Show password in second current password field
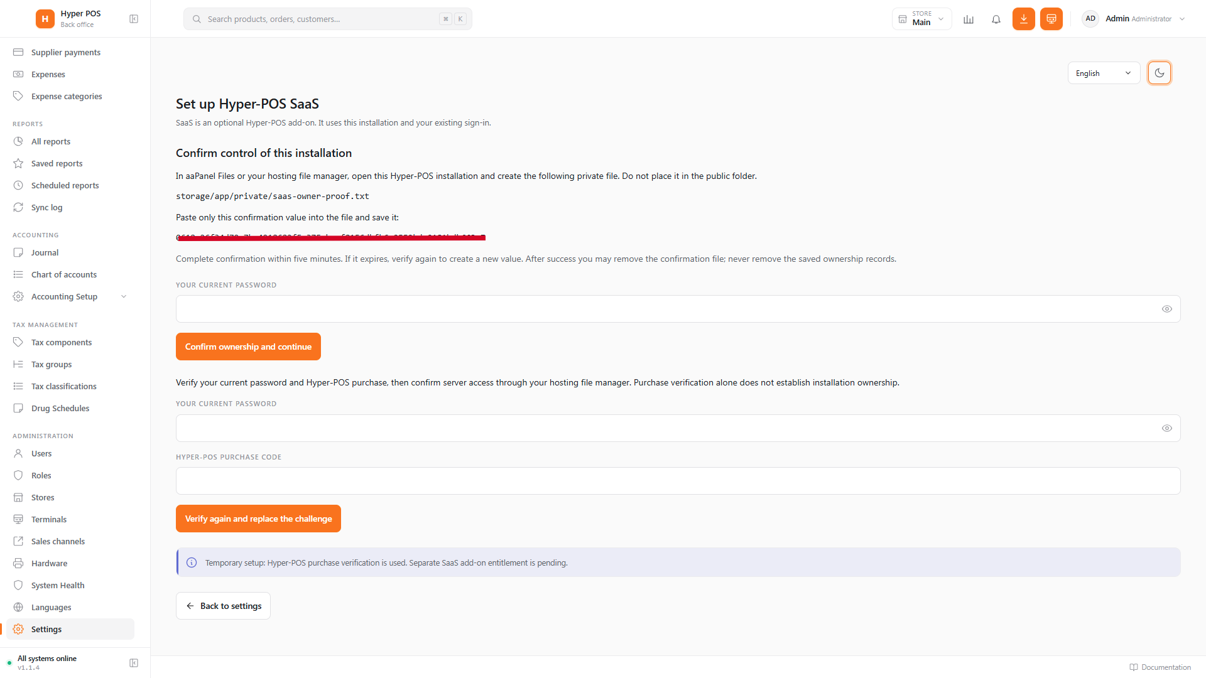The width and height of the screenshot is (1206, 678). coord(1167,428)
